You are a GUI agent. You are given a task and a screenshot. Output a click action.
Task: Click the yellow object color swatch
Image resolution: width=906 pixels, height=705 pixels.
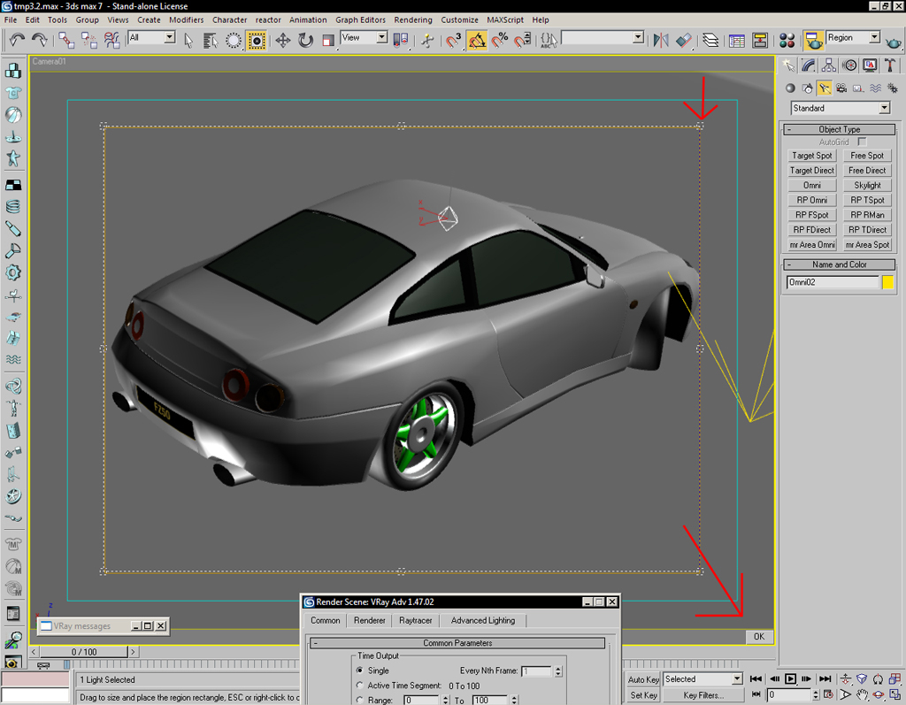tap(887, 282)
